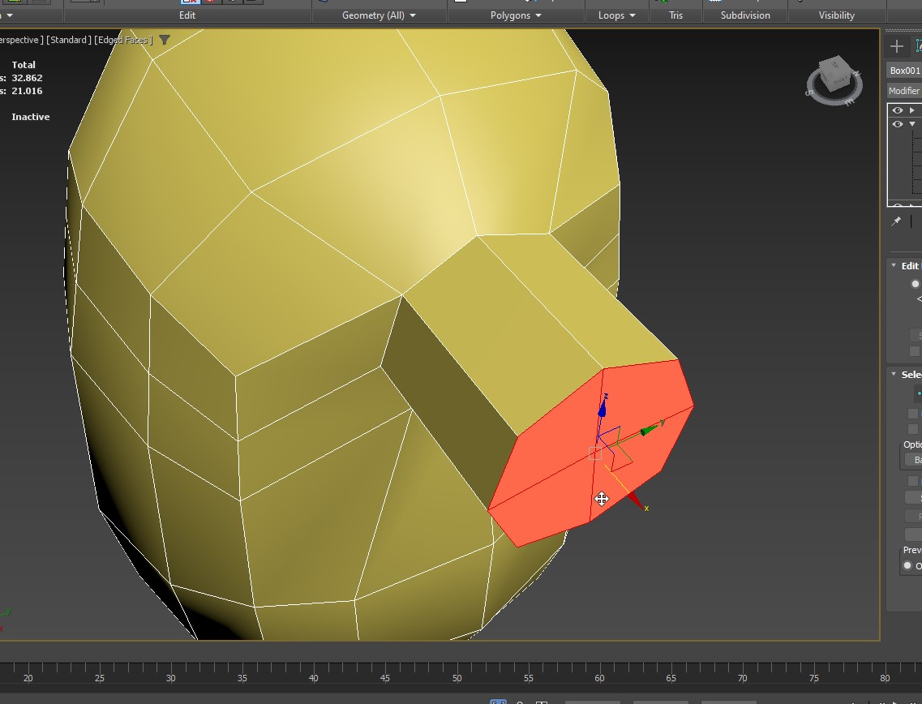Click the Pin Stack pushpin icon
Viewport: 922px width, 704px height.
click(x=896, y=221)
